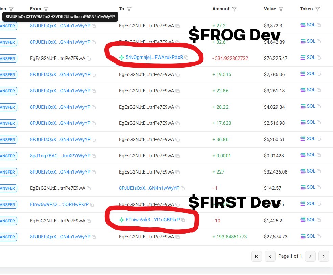The image size is (333, 275).
Task: Open 8PJUEfsQxX...GN4n1wWyYP recipient in -1 row
Action: click(x=149, y=188)
